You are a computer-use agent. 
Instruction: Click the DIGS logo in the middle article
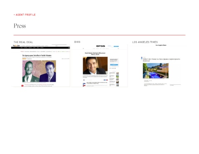pos(101,46)
